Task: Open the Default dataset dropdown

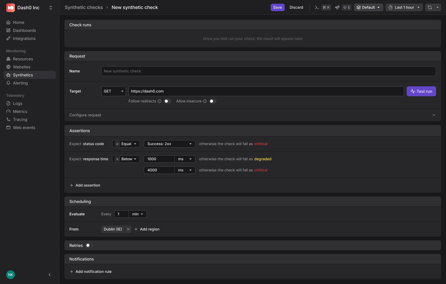Action: click(x=369, y=7)
